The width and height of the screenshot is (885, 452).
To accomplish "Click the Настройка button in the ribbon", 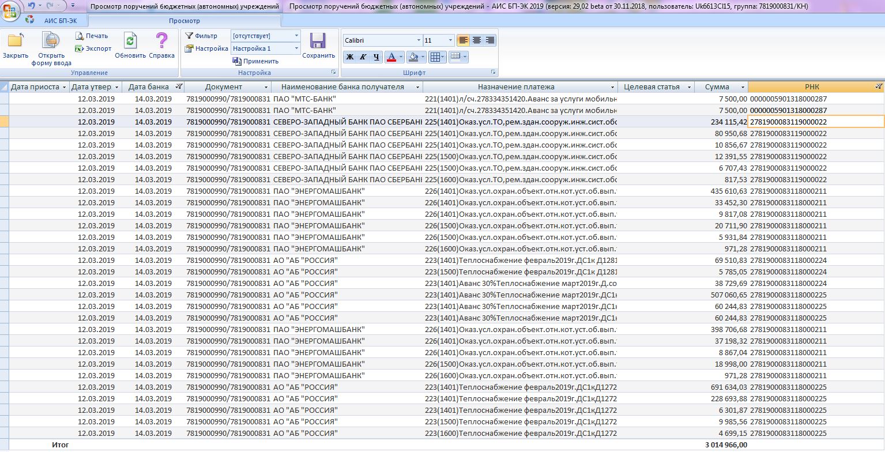I will pyautogui.click(x=206, y=48).
